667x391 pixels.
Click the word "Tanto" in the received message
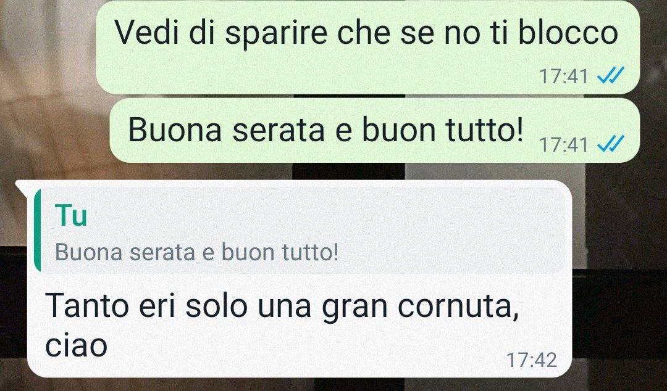87,306
